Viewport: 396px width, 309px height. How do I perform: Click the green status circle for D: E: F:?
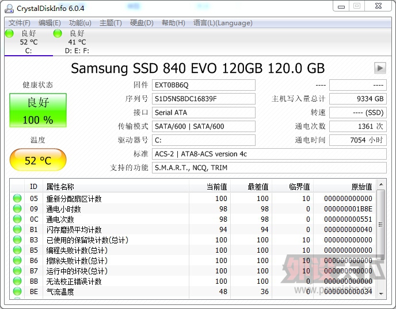click(x=58, y=33)
